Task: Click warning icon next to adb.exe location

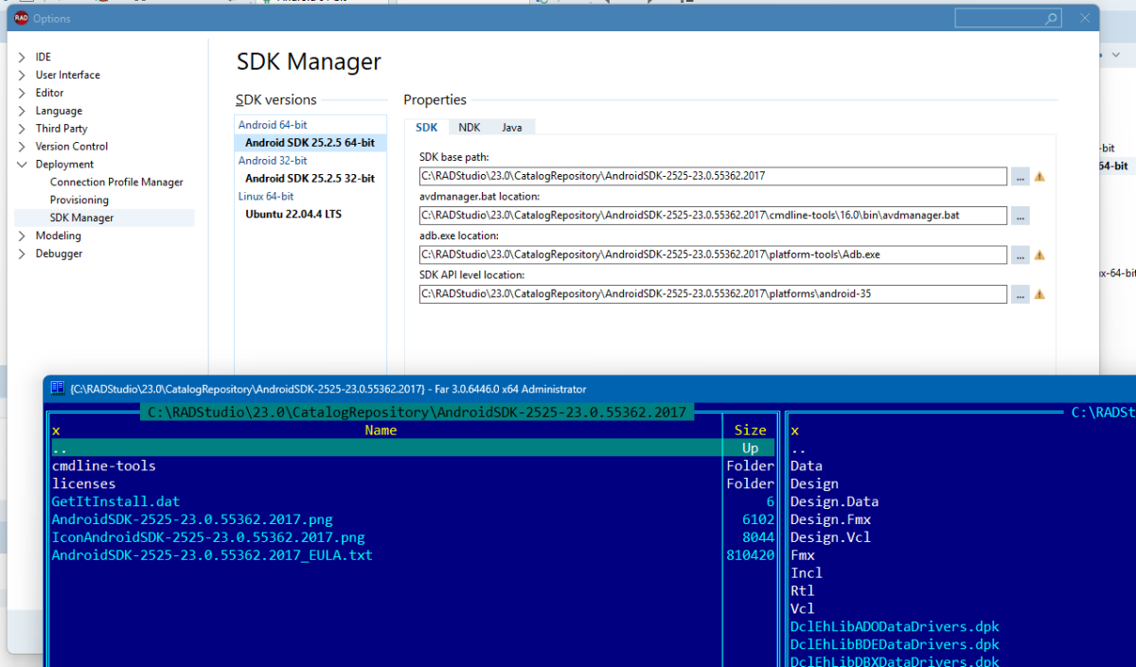Action: coord(1039,255)
